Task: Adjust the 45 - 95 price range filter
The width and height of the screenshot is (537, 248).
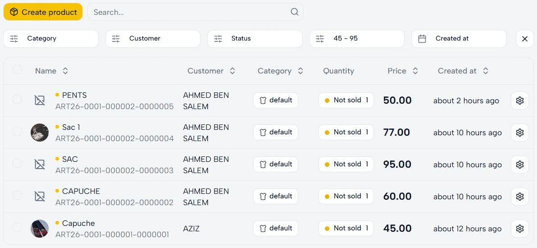Action: click(357, 39)
